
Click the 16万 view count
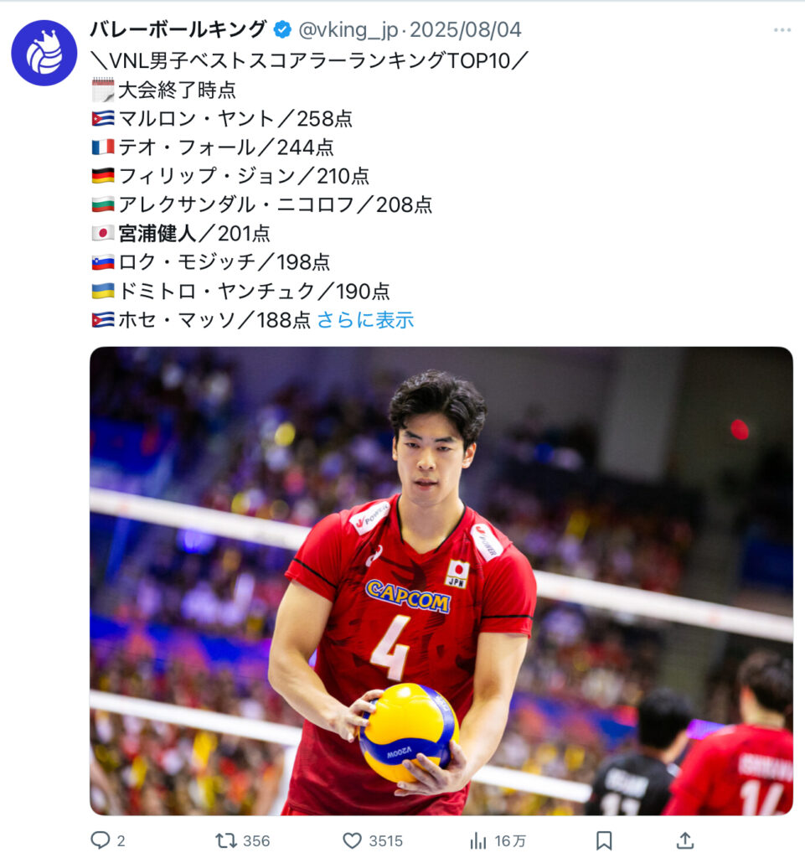click(x=510, y=840)
